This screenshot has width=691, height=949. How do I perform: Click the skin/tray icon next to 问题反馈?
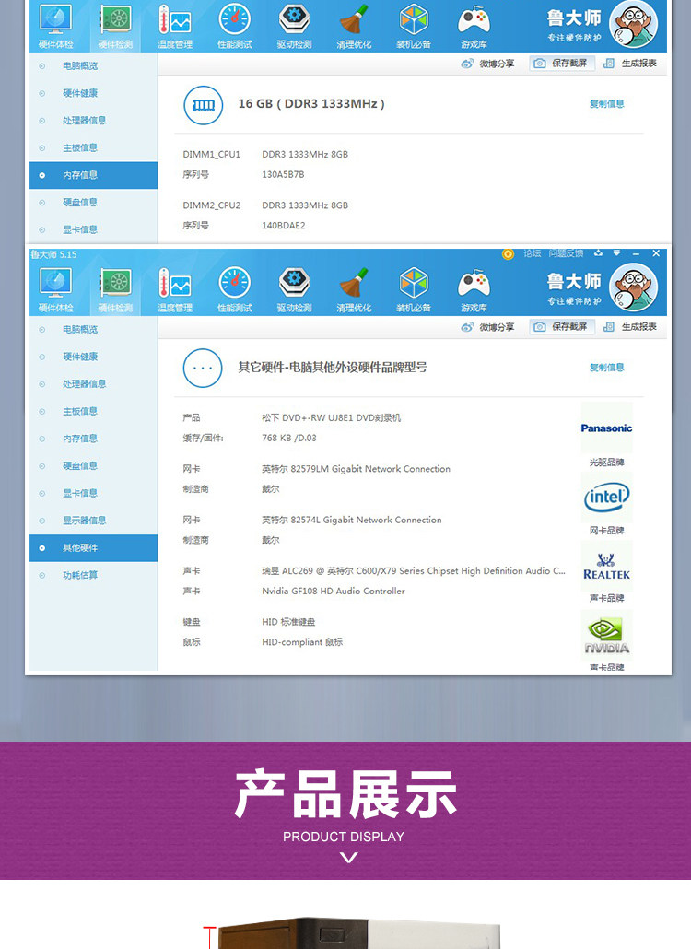pos(599,253)
